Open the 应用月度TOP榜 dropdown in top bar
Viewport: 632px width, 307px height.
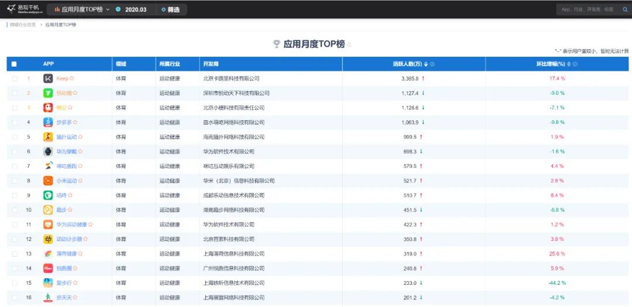(x=82, y=9)
